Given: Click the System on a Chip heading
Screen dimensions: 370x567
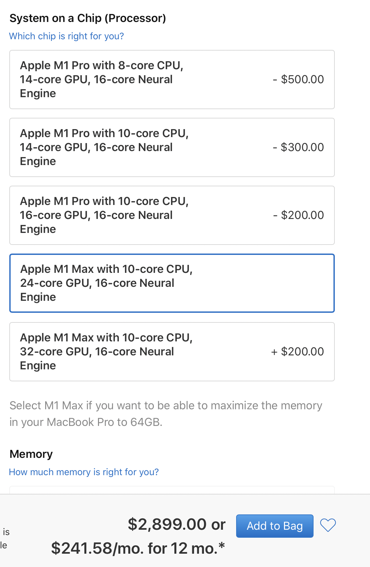Looking at the screenshot, I should 88,18.
